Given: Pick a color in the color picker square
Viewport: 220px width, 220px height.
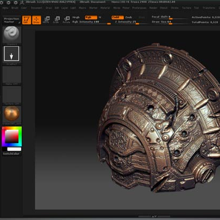Looking at the screenshot, I should 12,136.
